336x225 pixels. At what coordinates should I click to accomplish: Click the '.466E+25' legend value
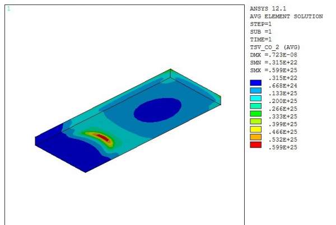tap(283, 132)
